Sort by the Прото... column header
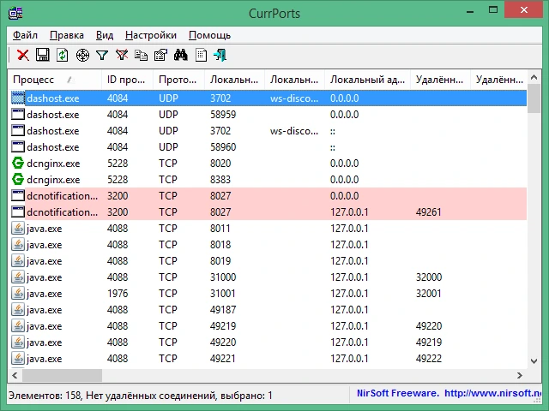The height and width of the screenshot is (411, 549). (178, 80)
